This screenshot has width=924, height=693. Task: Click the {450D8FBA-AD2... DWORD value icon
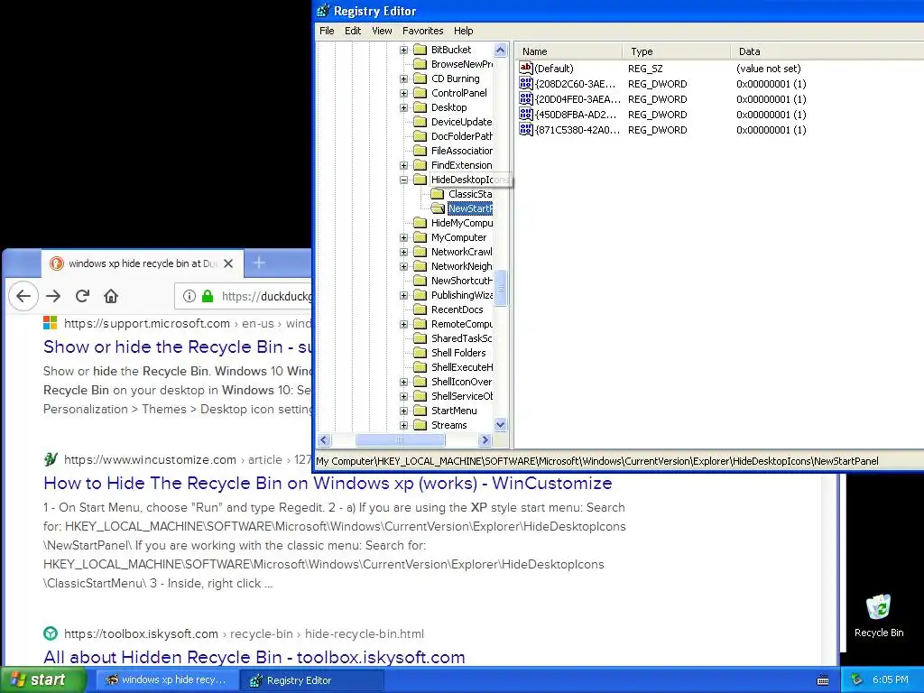[x=526, y=114]
